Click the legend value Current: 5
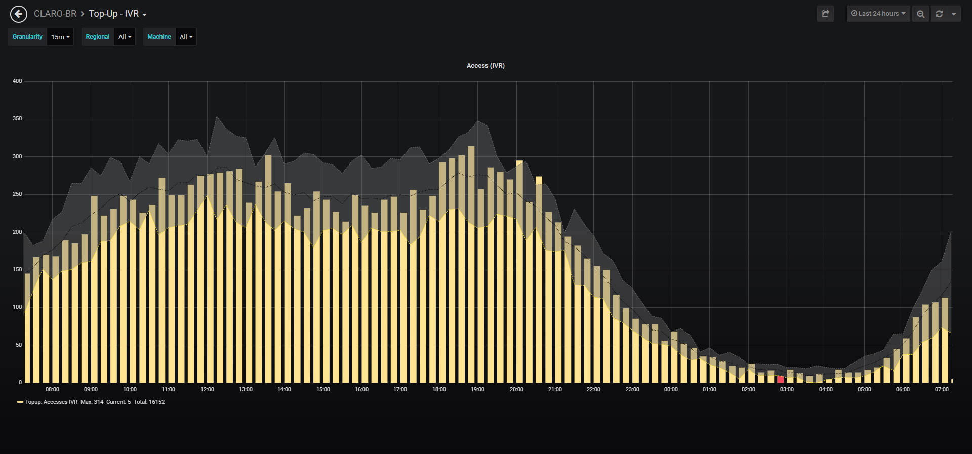The height and width of the screenshot is (454, 972). [x=118, y=402]
